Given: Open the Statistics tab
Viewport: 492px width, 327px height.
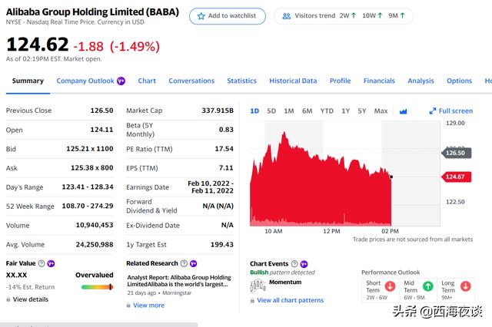Looking at the screenshot, I should pyautogui.click(x=241, y=81).
